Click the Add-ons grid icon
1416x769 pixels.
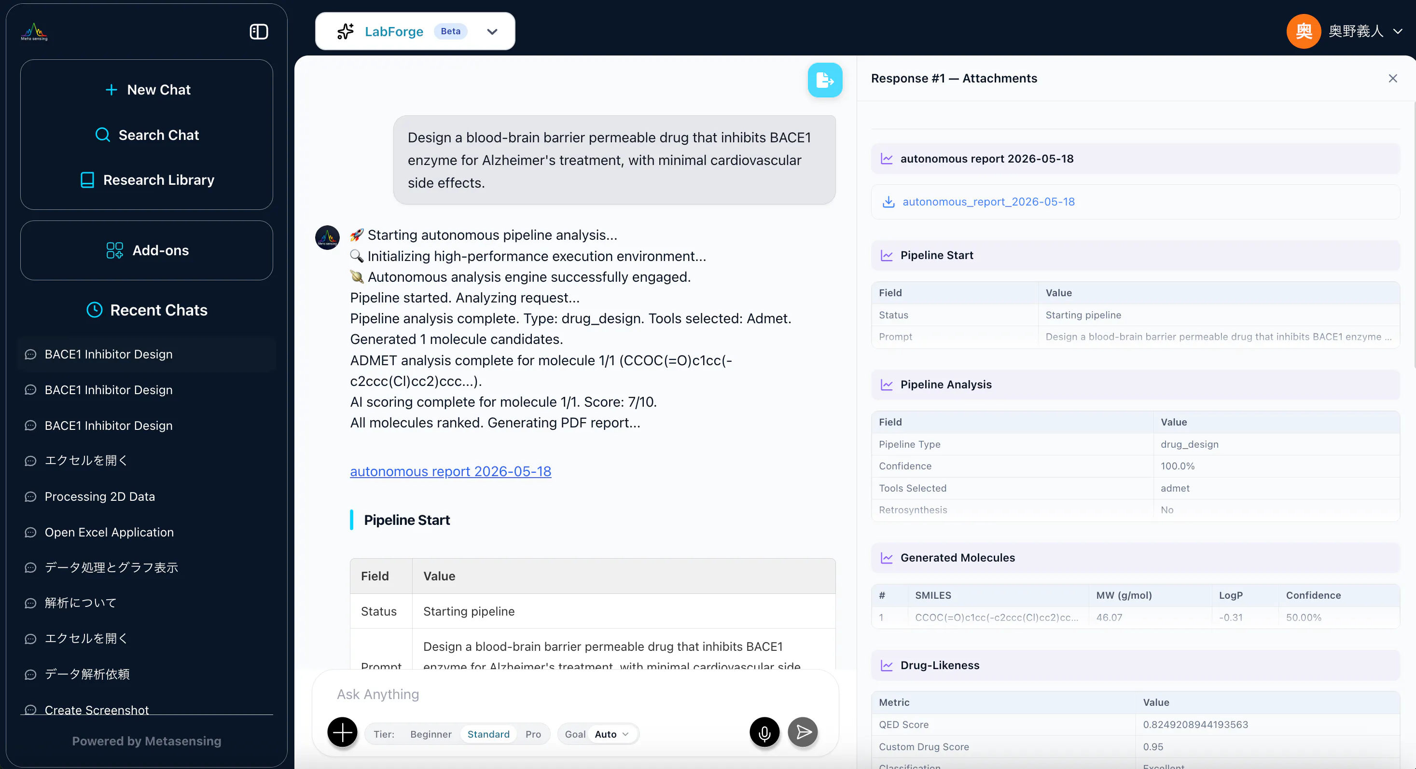[x=114, y=250]
